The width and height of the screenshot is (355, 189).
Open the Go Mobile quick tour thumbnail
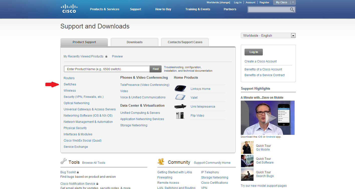(247, 148)
